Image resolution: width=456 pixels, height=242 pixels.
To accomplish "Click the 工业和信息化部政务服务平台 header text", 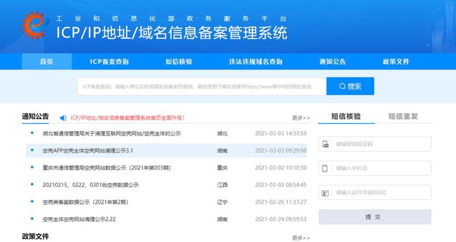I will (172, 19).
